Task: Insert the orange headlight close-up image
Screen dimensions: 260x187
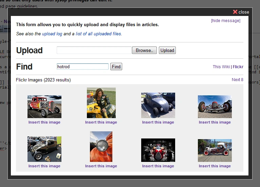Action: (101, 166)
